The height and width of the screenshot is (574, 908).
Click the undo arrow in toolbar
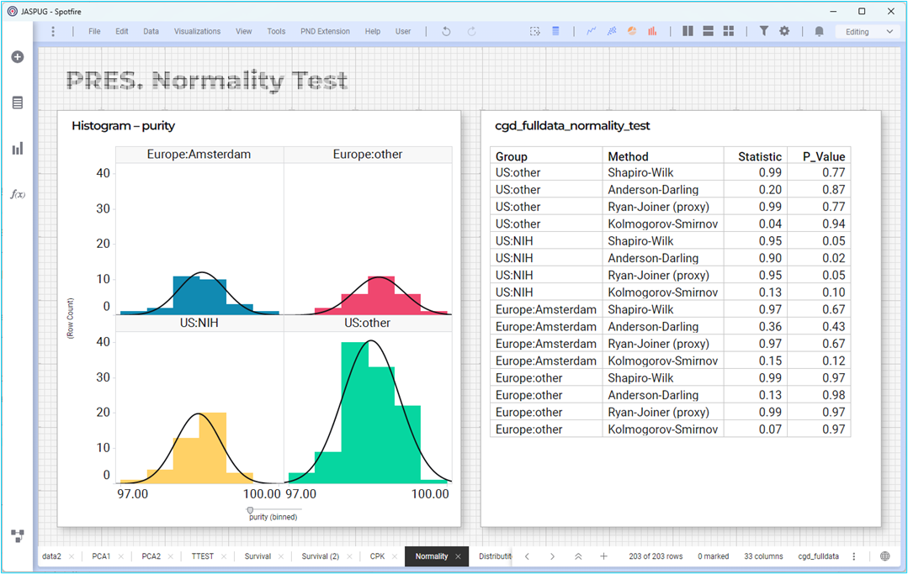coord(446,31)
